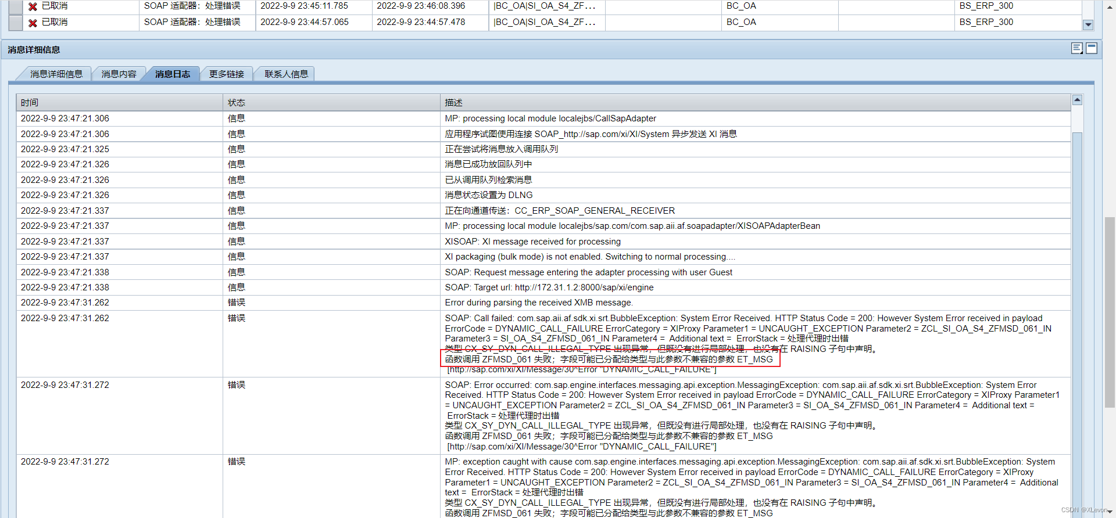
Task: Click the red cancelled icon in the 23:44:57.065 row
Action: tap(33, 23)
